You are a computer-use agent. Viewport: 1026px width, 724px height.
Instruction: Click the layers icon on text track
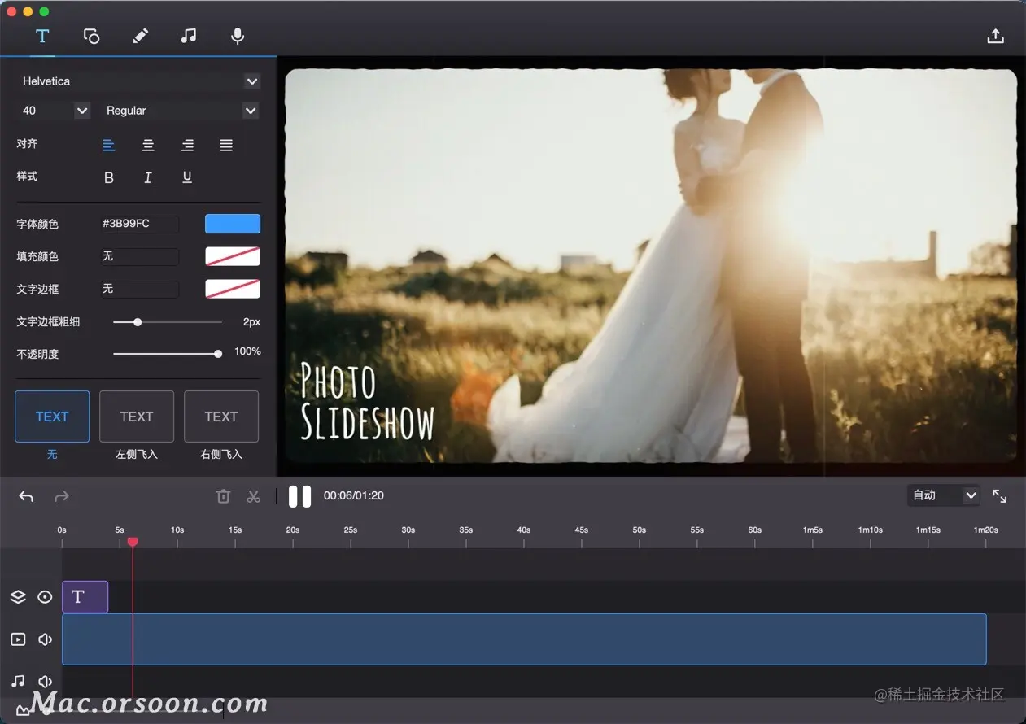(x=18, y=597)
